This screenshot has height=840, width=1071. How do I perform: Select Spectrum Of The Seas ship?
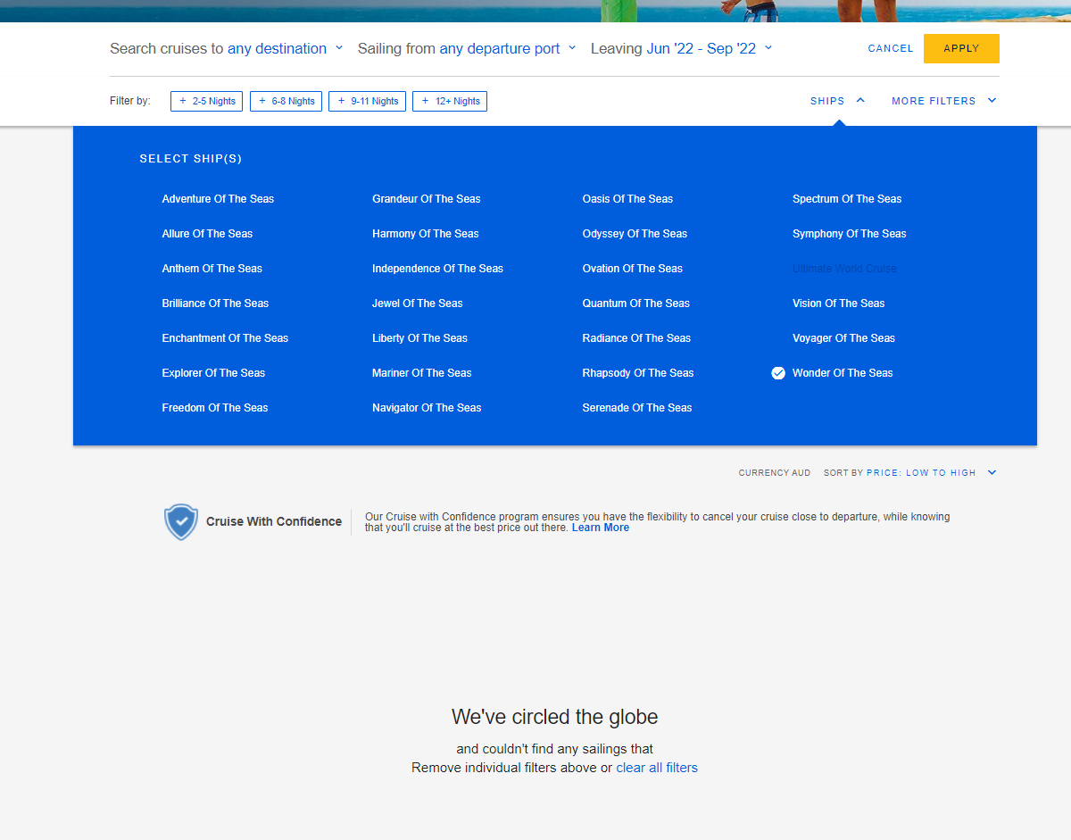point(847,199)
